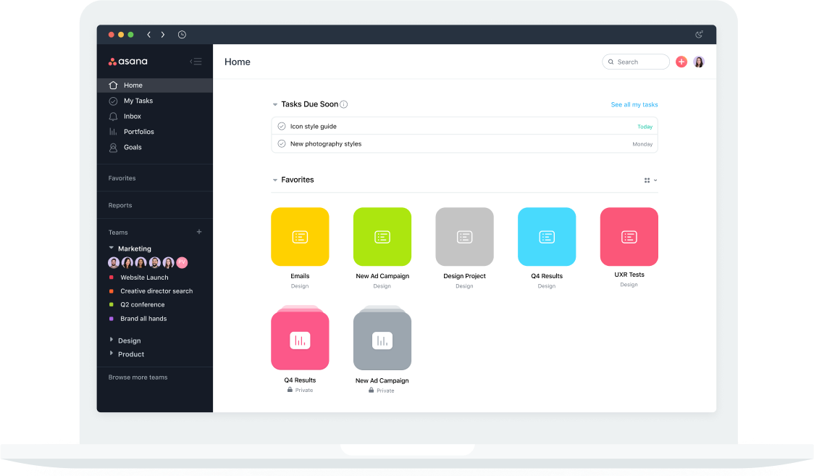The image size is (814, 476).
Task: Open the user profile avatar menu
Action: point(699,62)
